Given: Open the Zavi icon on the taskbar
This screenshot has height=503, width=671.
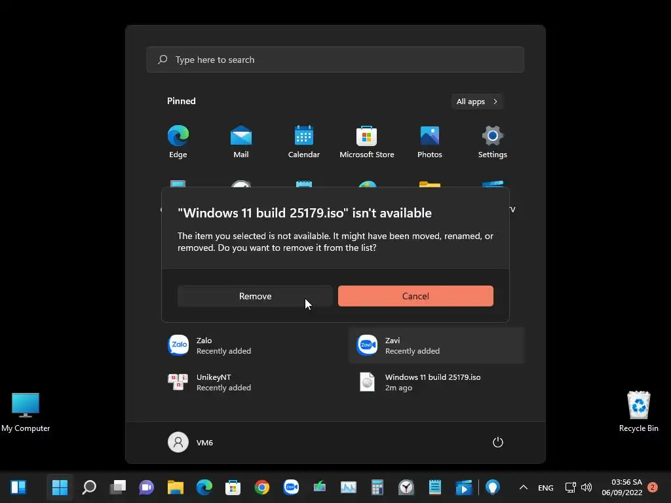Looking at the screenshot, I should pyautogui.click(x=291, y=487).
